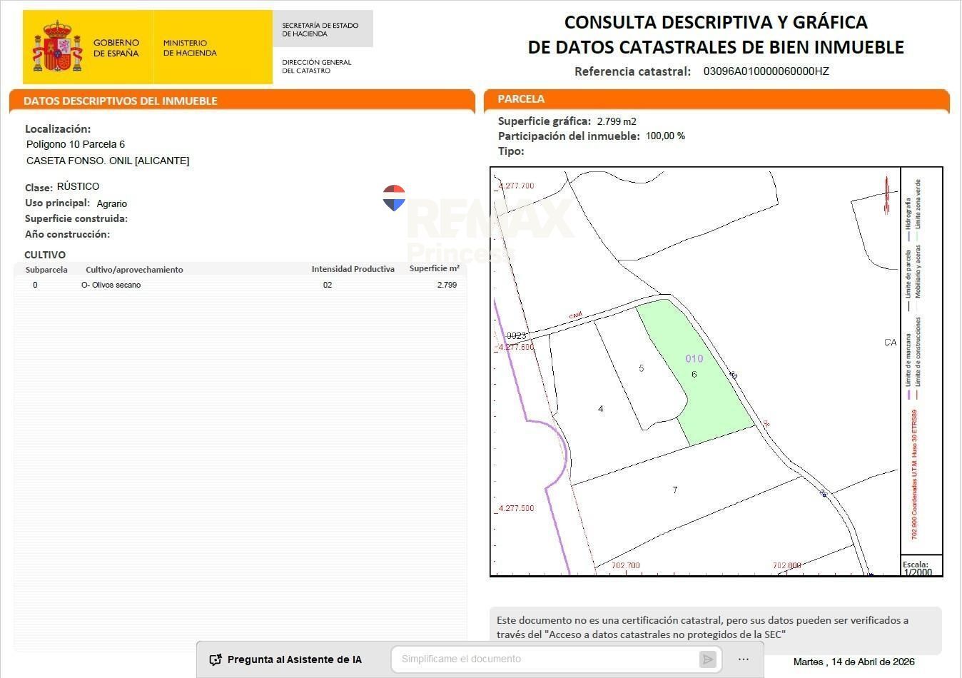Click 'Pregunta al Asistente de IA' label
This screenshot has width=962, height=678.
pos(294,659)
